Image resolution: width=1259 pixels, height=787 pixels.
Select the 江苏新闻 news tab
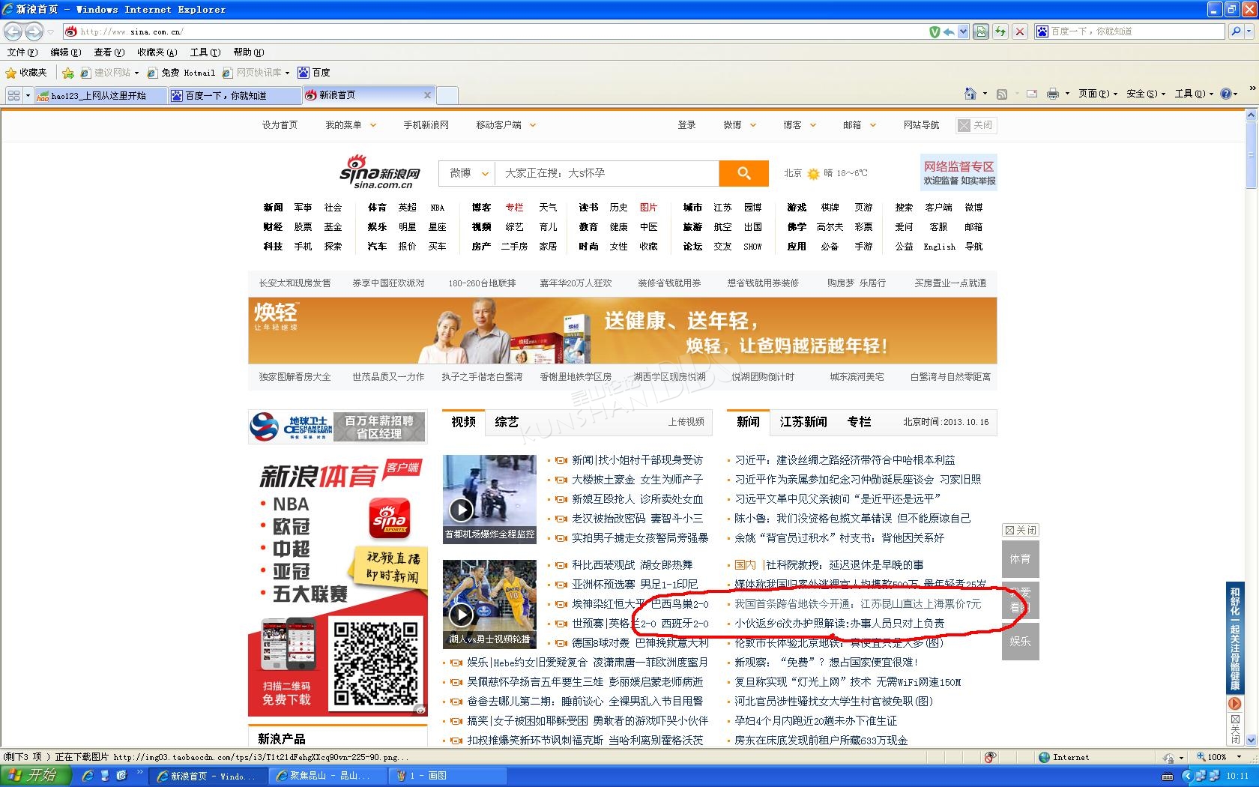[x=803, y=422]
